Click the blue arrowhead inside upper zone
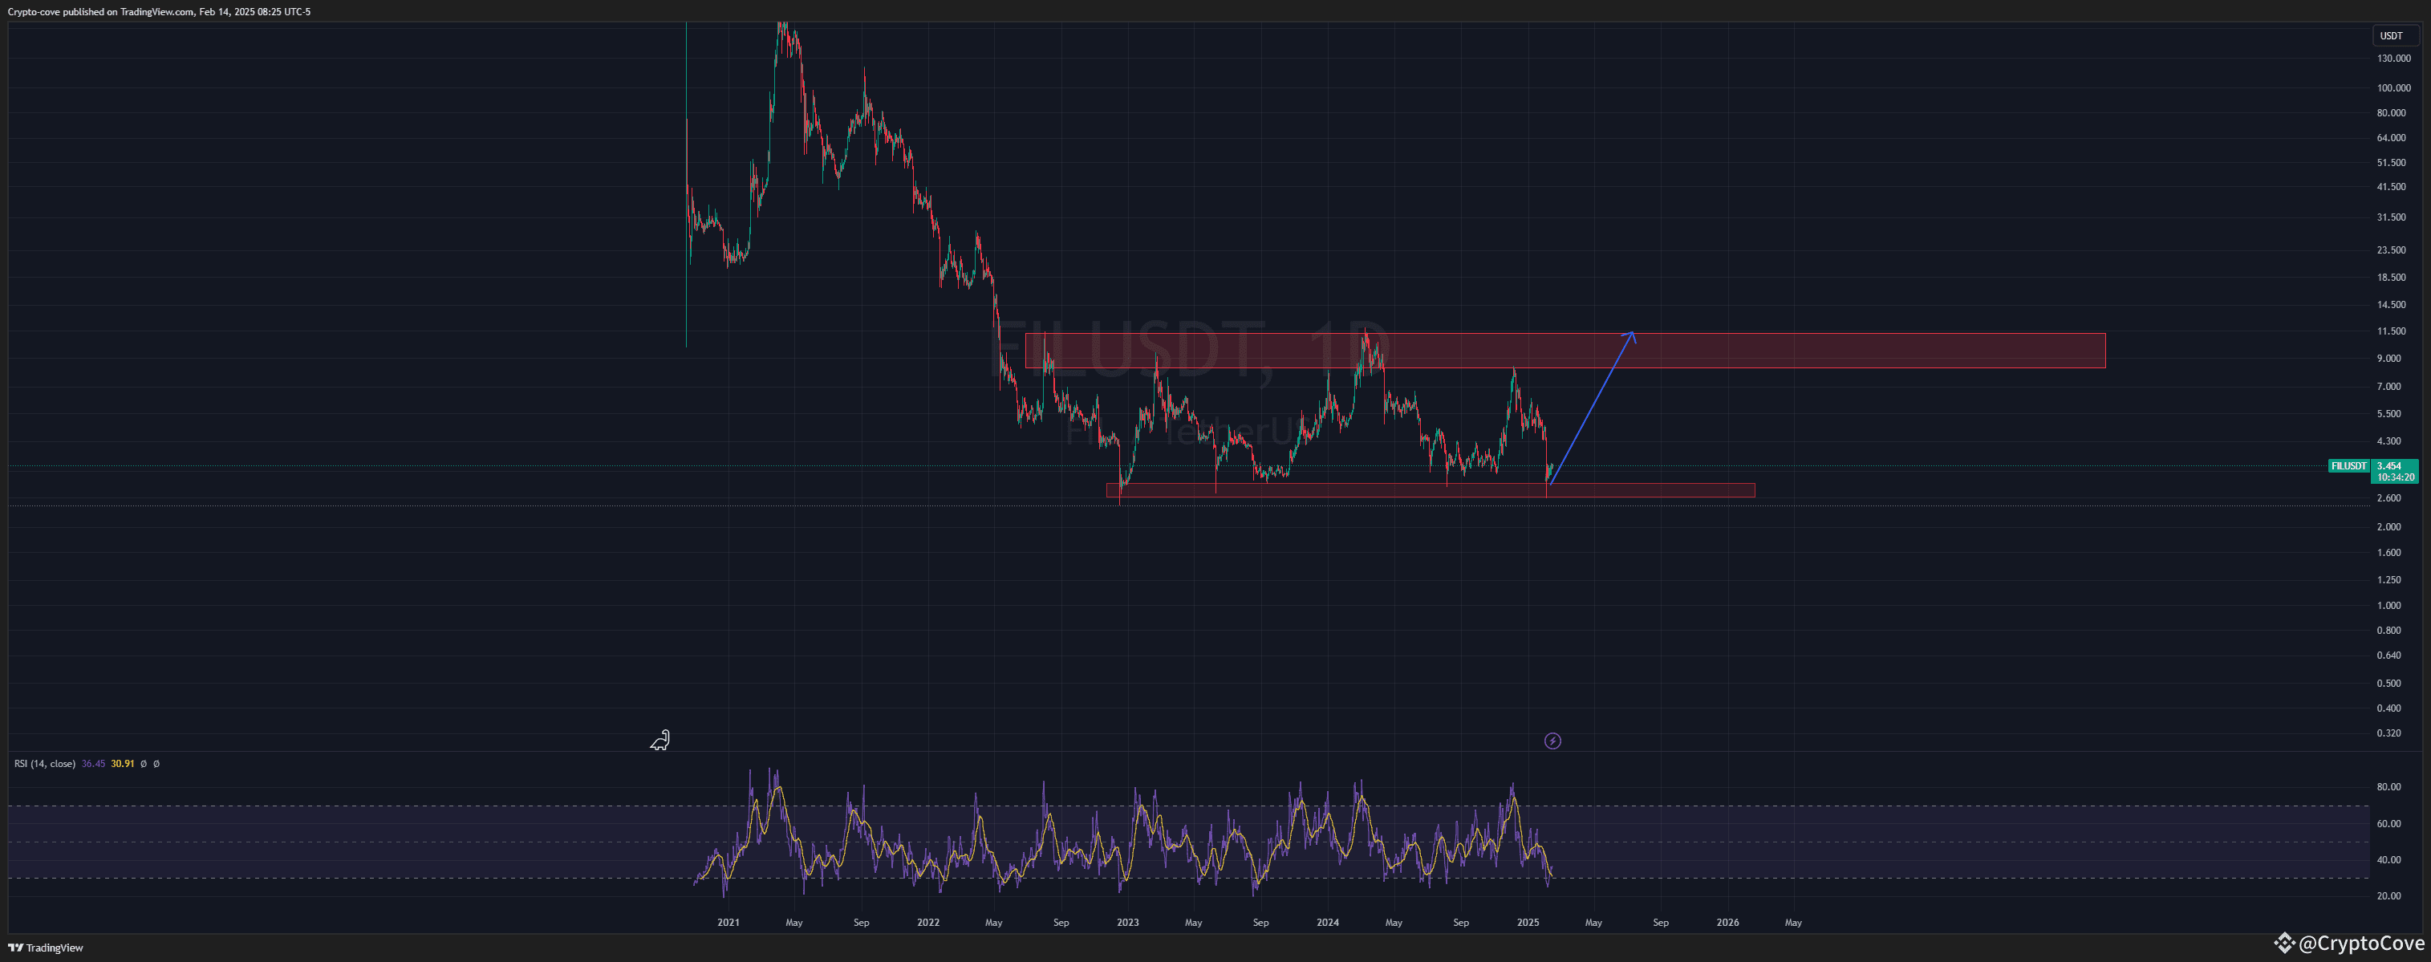2431x962 pixels. 1631,335
